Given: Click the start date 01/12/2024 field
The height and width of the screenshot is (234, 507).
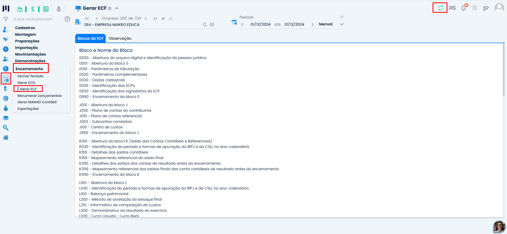Looking at the screenshot, I should pyautogui.click(x=260, y=24).
